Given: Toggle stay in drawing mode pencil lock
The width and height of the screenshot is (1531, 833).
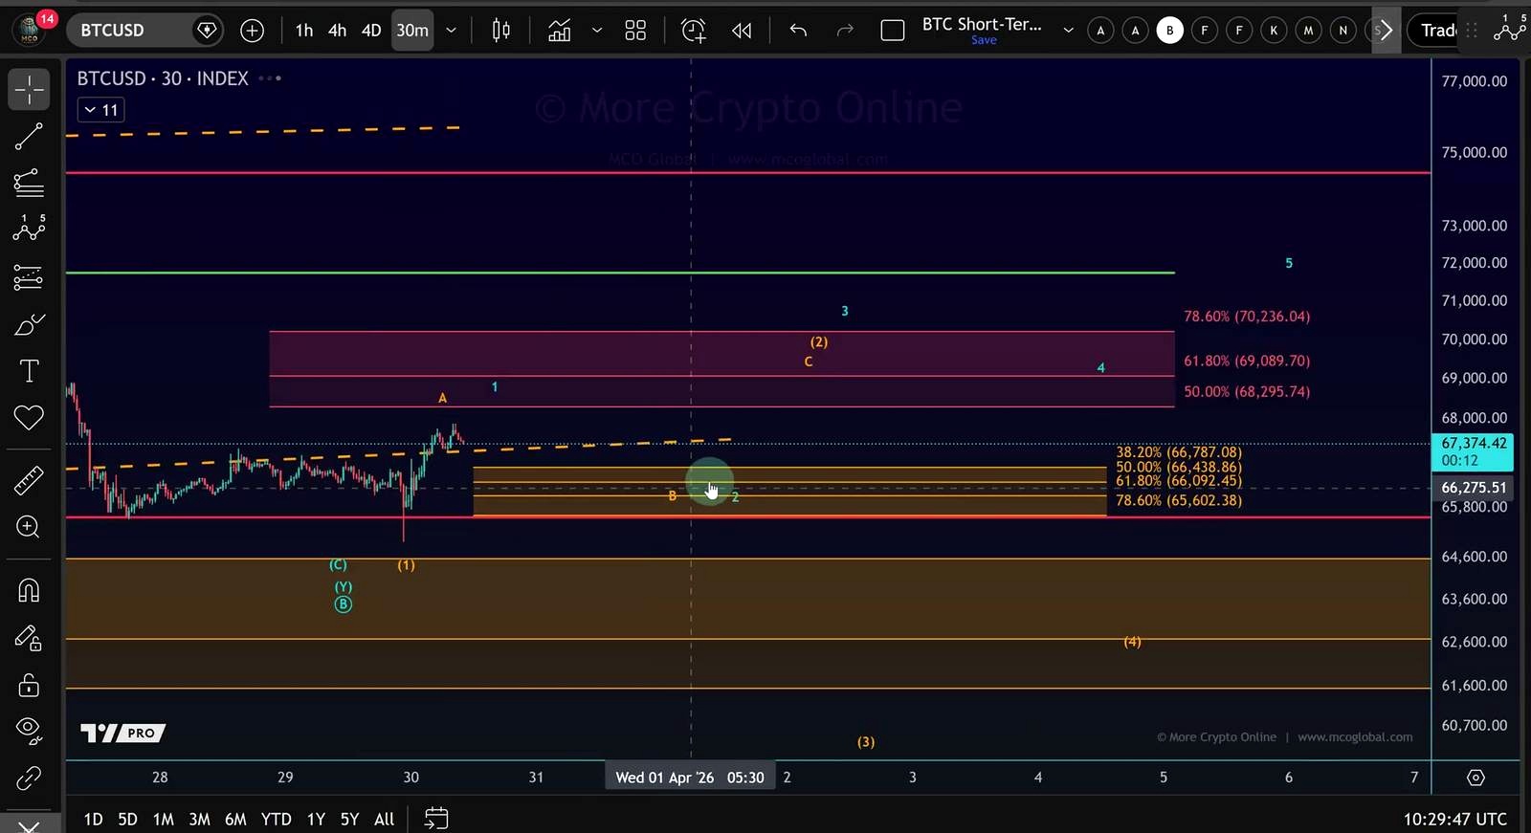Looking at the screenshot, I should [29, 638].
